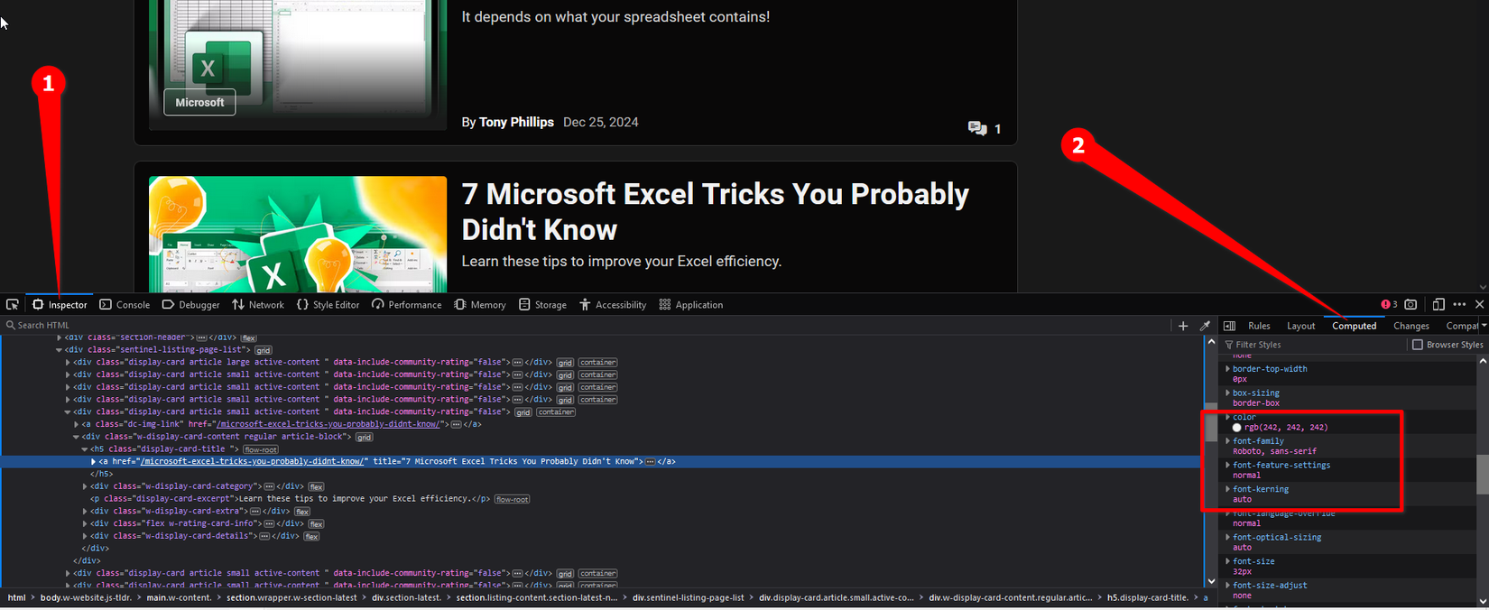
Task: Open the sidebar tabs overflow dropdown
Action: [x=1484, y=326]
